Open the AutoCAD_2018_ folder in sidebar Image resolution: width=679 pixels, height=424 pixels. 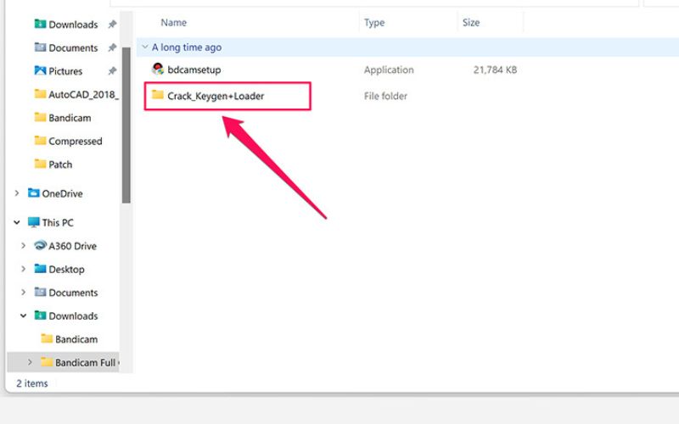click(76, 94)
